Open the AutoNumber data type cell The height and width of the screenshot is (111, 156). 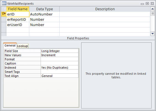click(44, 14)
